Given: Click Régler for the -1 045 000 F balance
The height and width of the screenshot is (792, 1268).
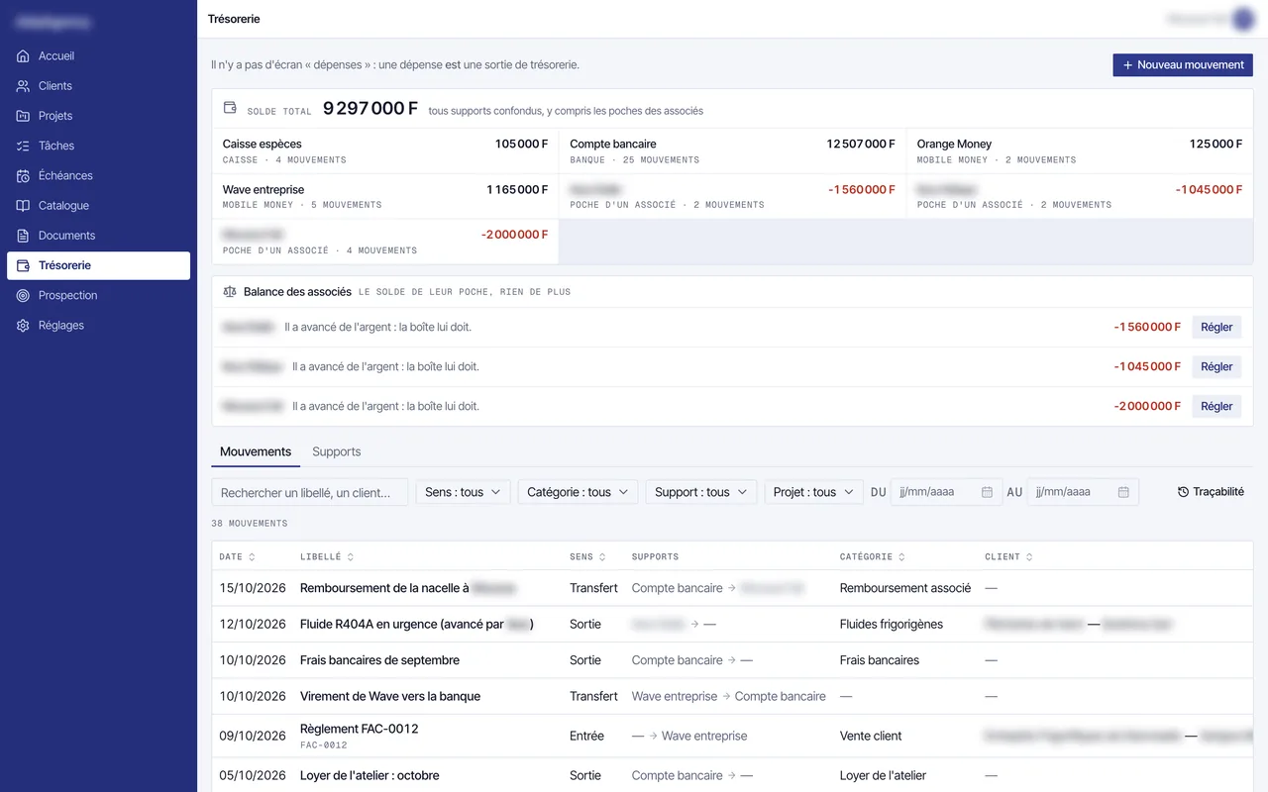Looking at the screenshot, I should pyautogui.click(x=1216, y=366).
